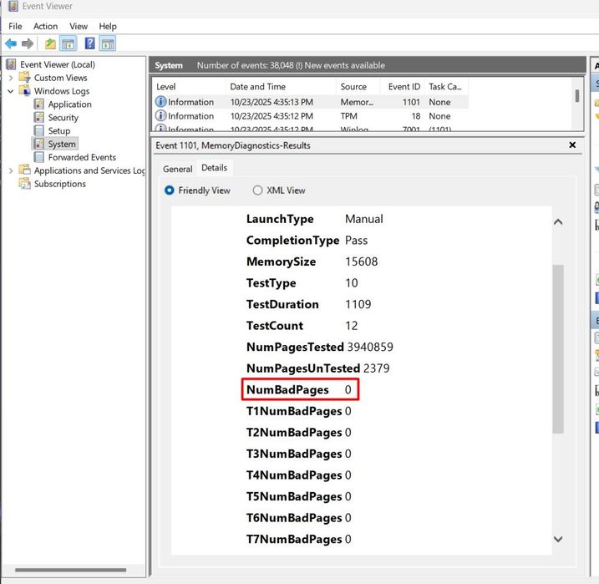Click the Forward arrow toolbar icon
Image resolution: width=599 pixels, height=584 pixels.
pyautogui.click(x=28, y=43)
